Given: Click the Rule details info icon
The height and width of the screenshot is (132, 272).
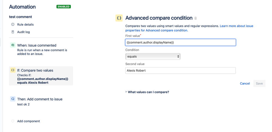Looking at the screenshot, I should [13, 25].
